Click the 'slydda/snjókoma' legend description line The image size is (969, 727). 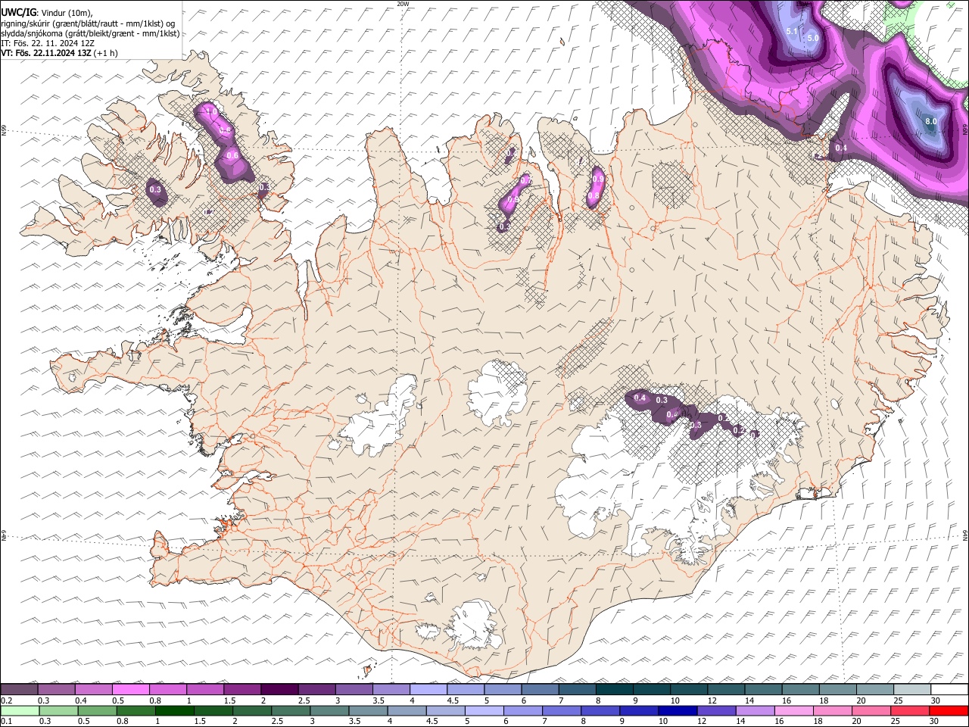tap(90, 33)
